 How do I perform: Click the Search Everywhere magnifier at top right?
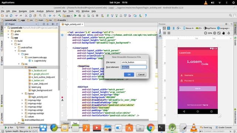click(x=230, y=15)
